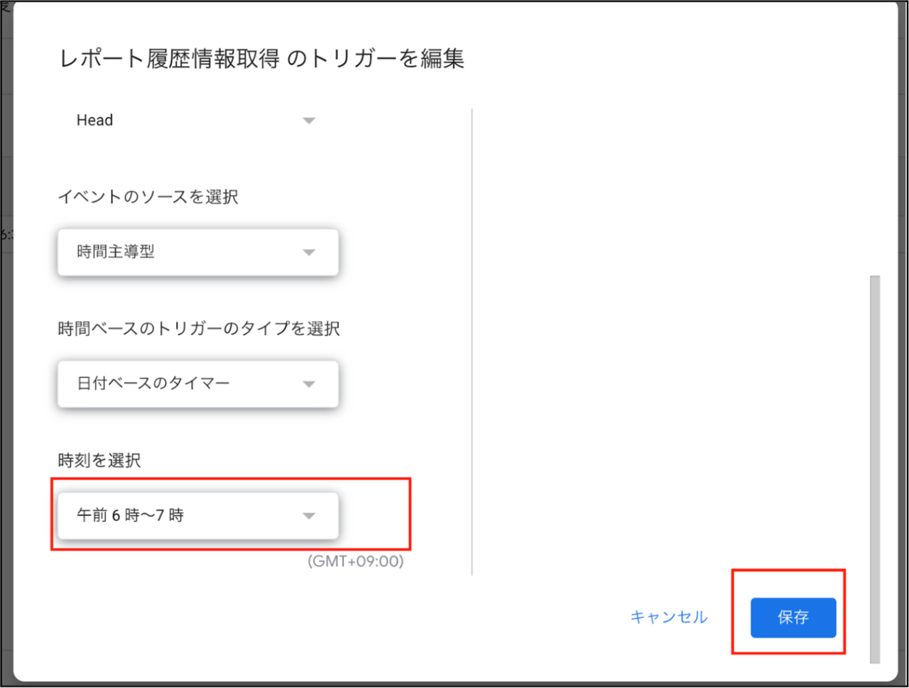Click the arrow icon on 時間主導型 dropdown
The height and width of the screenshot is (688, 909).
click(308, 253)
